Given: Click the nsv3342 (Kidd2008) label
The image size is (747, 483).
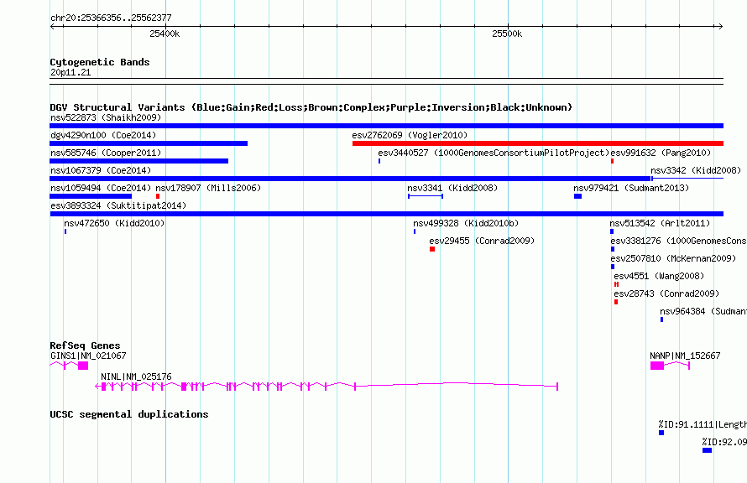Looking at the screenshot, I should coord(696,170).
